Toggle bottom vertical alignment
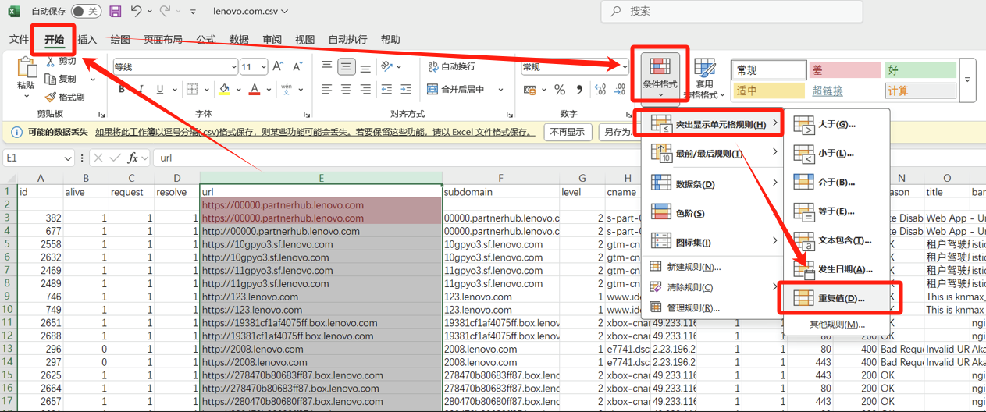Screen dimensions: 986x412 click(x=366, y=67)
